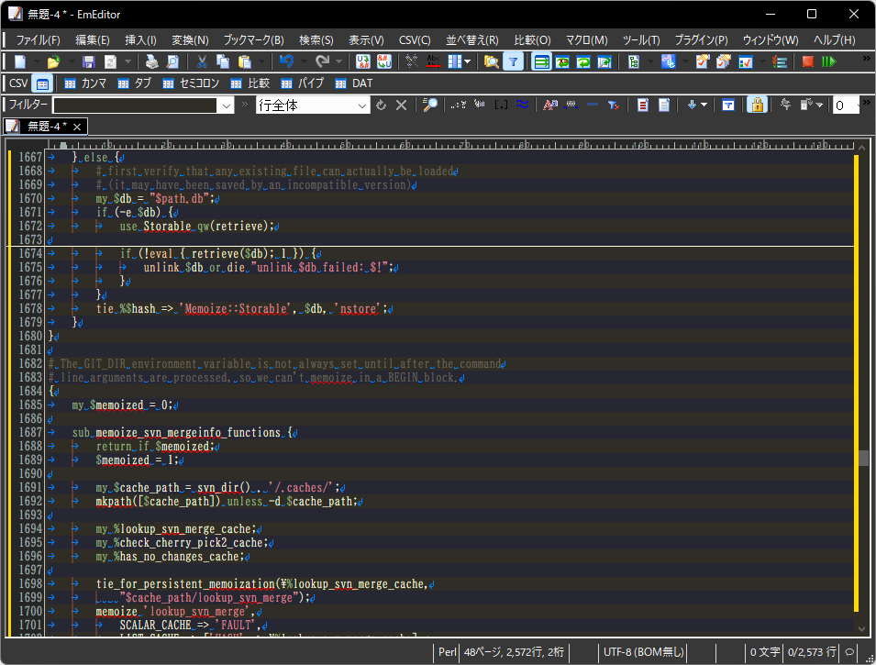Toggle the padlock icon on filter bar
Viewport: 876px width, 665px height.
(x=756, y=105)
